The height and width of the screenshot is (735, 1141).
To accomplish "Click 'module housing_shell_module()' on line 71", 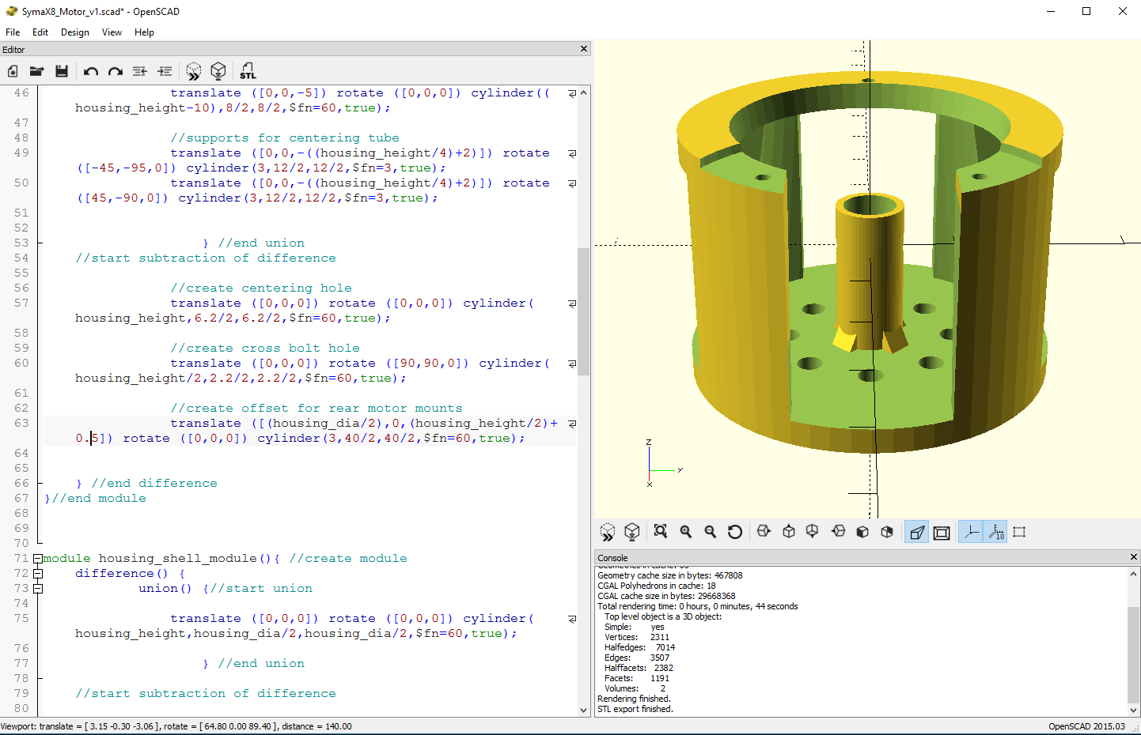I will [157, 559].
